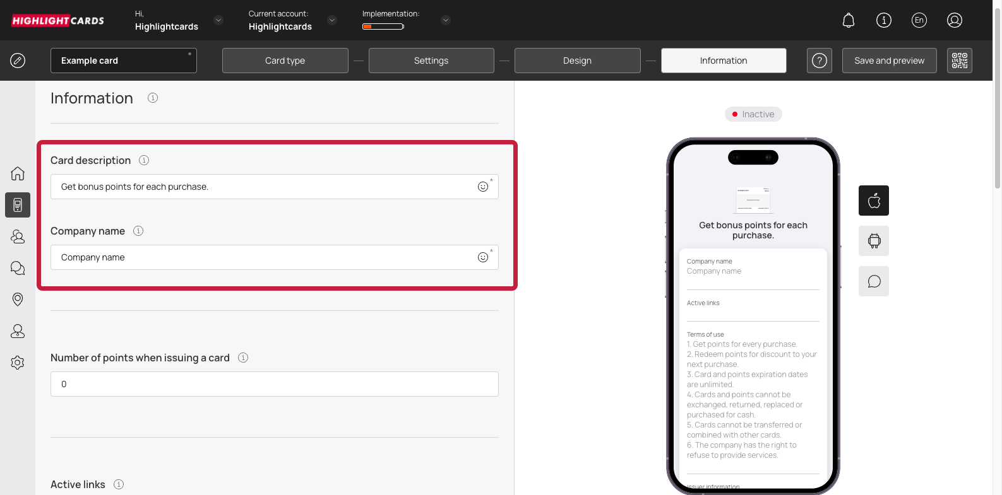This screenshot has width=1002, height=495.
Task: Click the Implementation progress bar
Action: pos(383,26)
